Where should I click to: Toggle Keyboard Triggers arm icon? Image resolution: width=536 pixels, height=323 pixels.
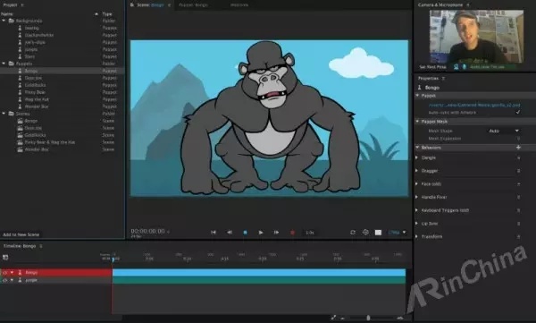point(518,210)
